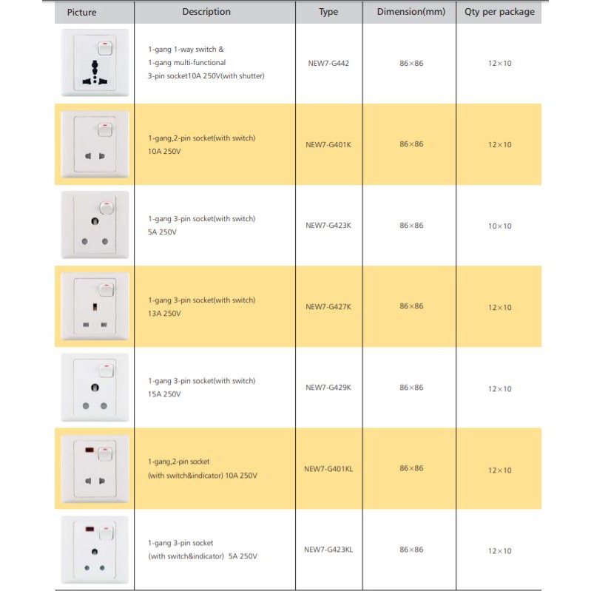The width and height of the screenshot is (591, 591).
Task: Click the type code NEW7-G442
Action: 328,63
